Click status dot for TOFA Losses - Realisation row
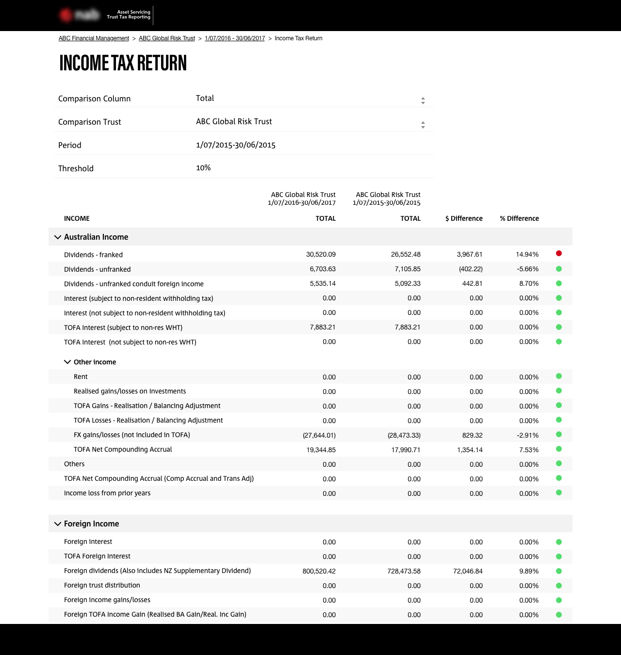The height and width of the screenshot is (655, 621). tap(559, 420)
